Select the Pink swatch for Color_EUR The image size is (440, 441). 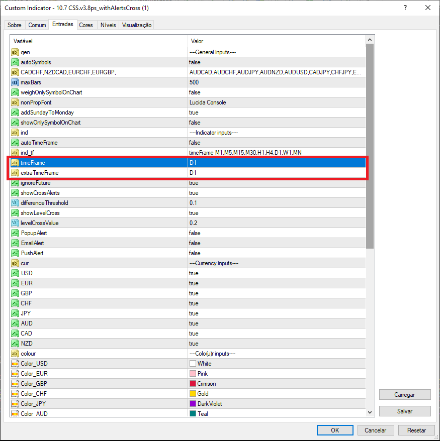(x=193, y=374)
